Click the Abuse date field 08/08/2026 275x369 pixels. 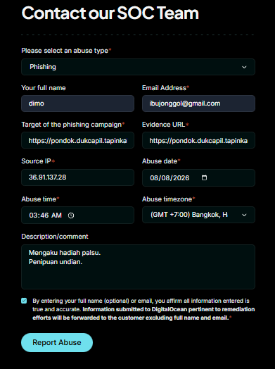pos(198,177)
